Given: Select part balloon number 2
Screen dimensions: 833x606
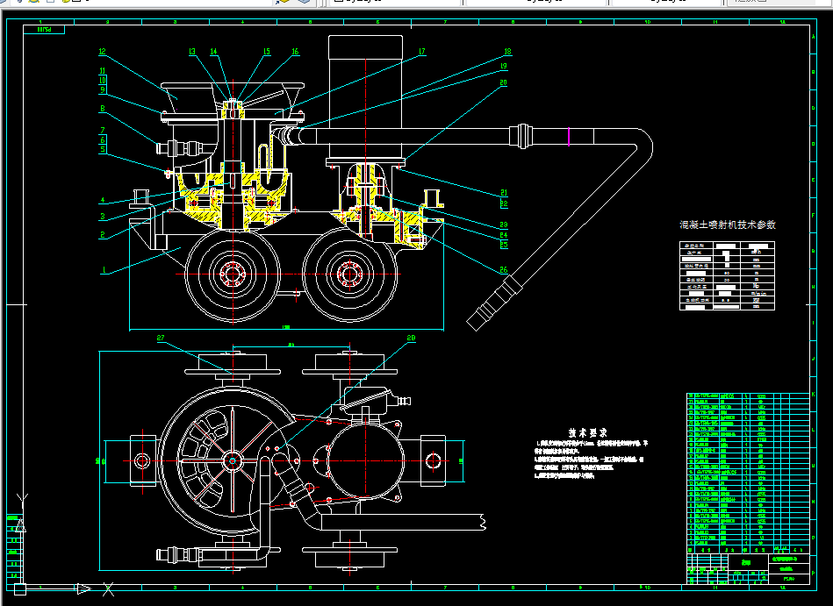Looking at the screenshot, I should click(x=103, y=234).
